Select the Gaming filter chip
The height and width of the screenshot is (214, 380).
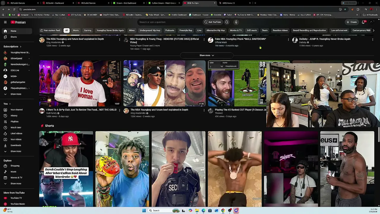(x=88, y=30)
